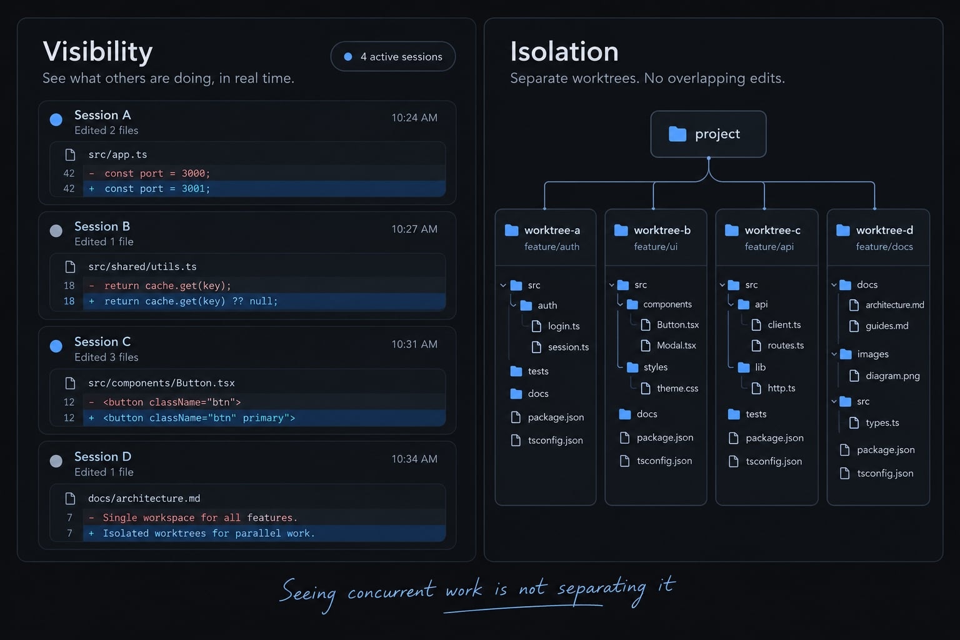Viewport: 960px width, 640px height.
Task: Click the added line 'Isolated worktrees for parallel work.'
Action: pyautogui.click(x=264, y=533)
